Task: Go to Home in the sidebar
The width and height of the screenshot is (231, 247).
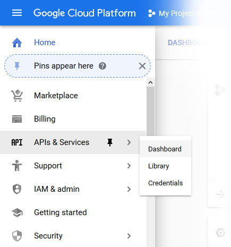Action: pos(45,42)
